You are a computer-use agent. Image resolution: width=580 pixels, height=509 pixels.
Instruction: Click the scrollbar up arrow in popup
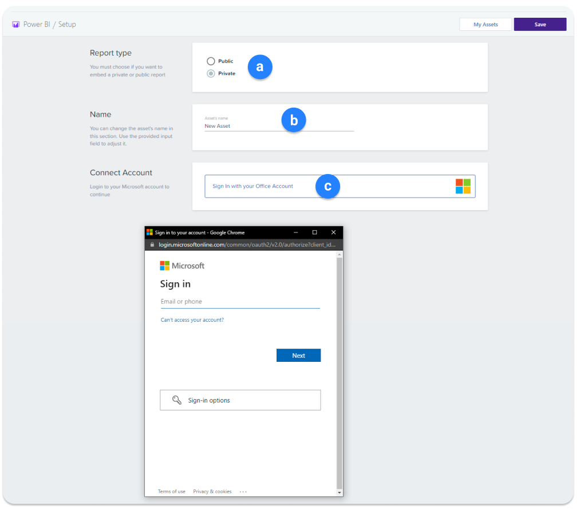pyautogui.click(x=339, y=254)
